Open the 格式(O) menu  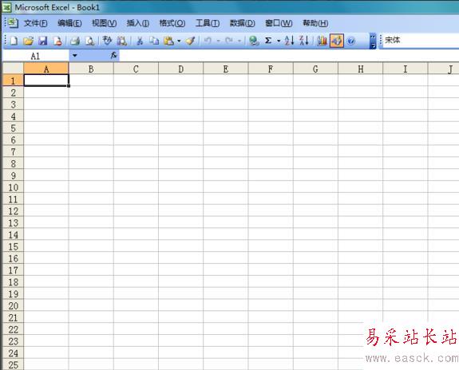[172, 23]
